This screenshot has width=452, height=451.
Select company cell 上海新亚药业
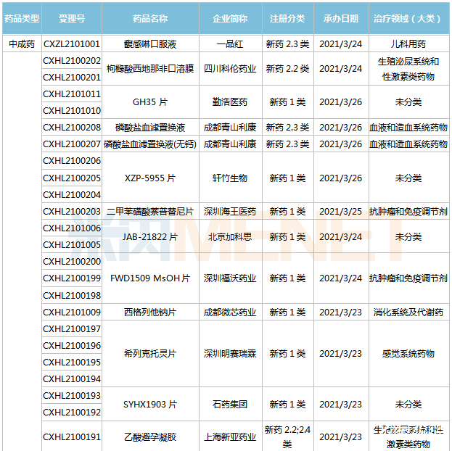230,437
